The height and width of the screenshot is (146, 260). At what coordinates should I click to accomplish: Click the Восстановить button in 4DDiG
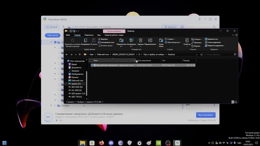tap(206, 115)
